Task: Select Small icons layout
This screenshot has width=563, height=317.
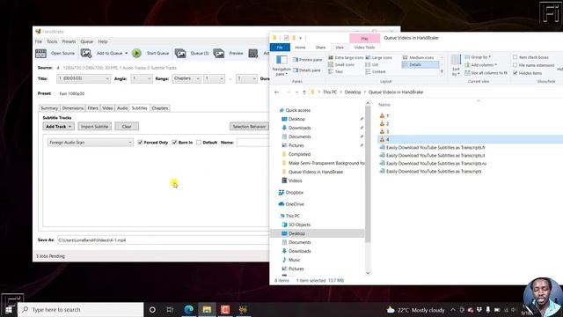Action: click(x=341, y=65)
